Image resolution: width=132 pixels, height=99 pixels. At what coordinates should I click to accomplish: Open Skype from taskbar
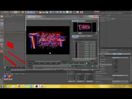pos(31,86)
